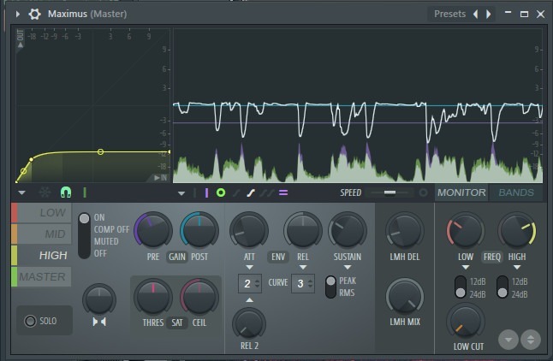The width and height of the screenshot is (553, 361).
Task: Expand the plugin menu arrow beside the gear
Action: 17,14
